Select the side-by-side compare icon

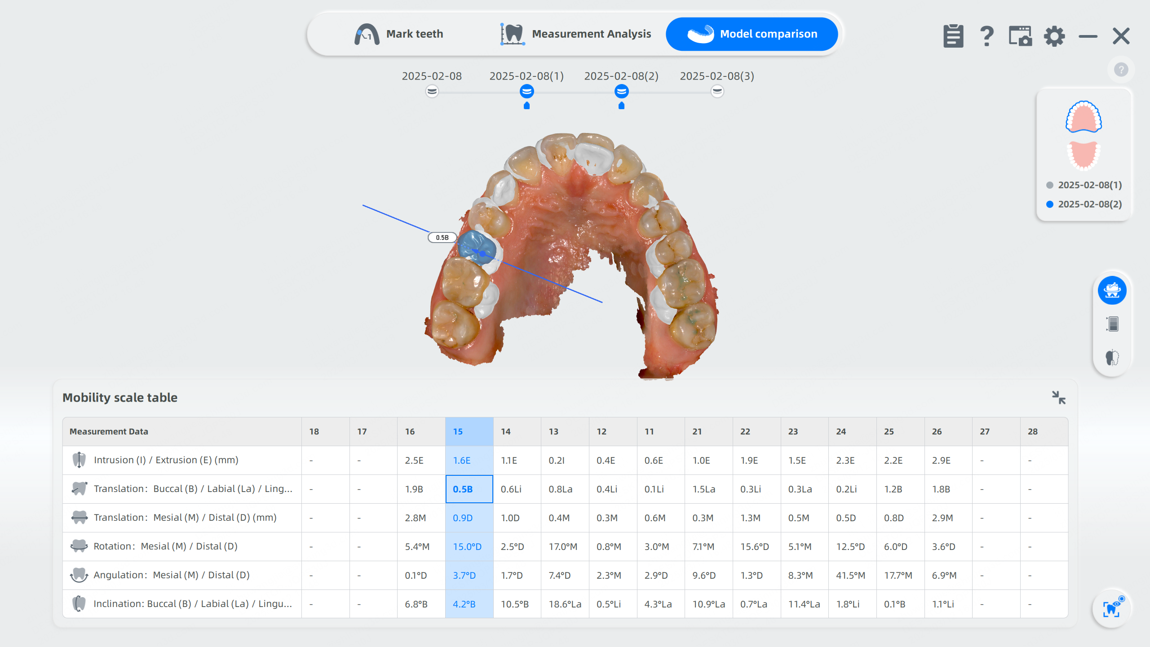coord(1112,324)
